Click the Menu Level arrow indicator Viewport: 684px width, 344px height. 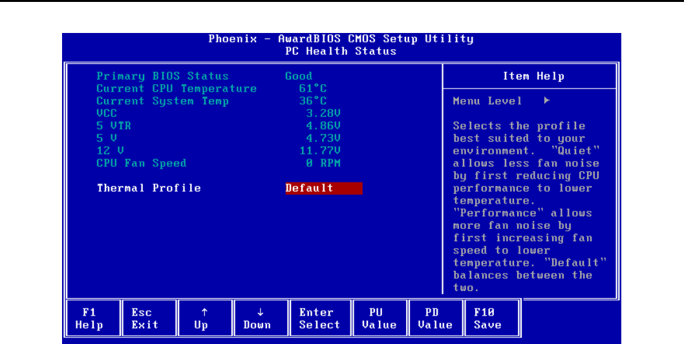(546, 101)
